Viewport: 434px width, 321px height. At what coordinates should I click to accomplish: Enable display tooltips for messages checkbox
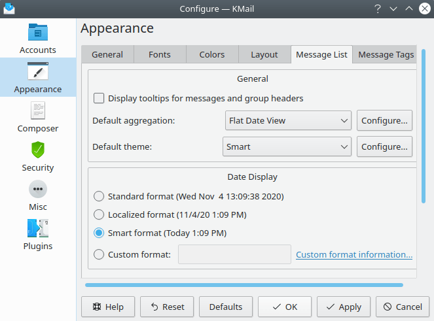[x=99, y=99]
